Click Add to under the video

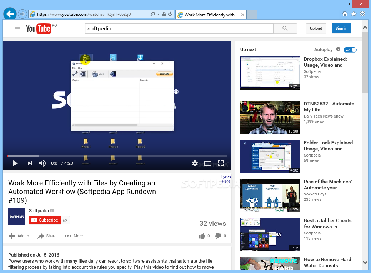19,236
